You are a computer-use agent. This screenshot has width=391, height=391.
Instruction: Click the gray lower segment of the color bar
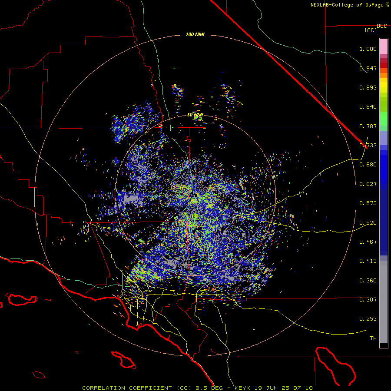(384, 302)
